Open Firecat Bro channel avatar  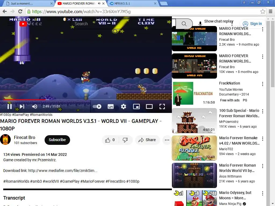pos(5,139)
